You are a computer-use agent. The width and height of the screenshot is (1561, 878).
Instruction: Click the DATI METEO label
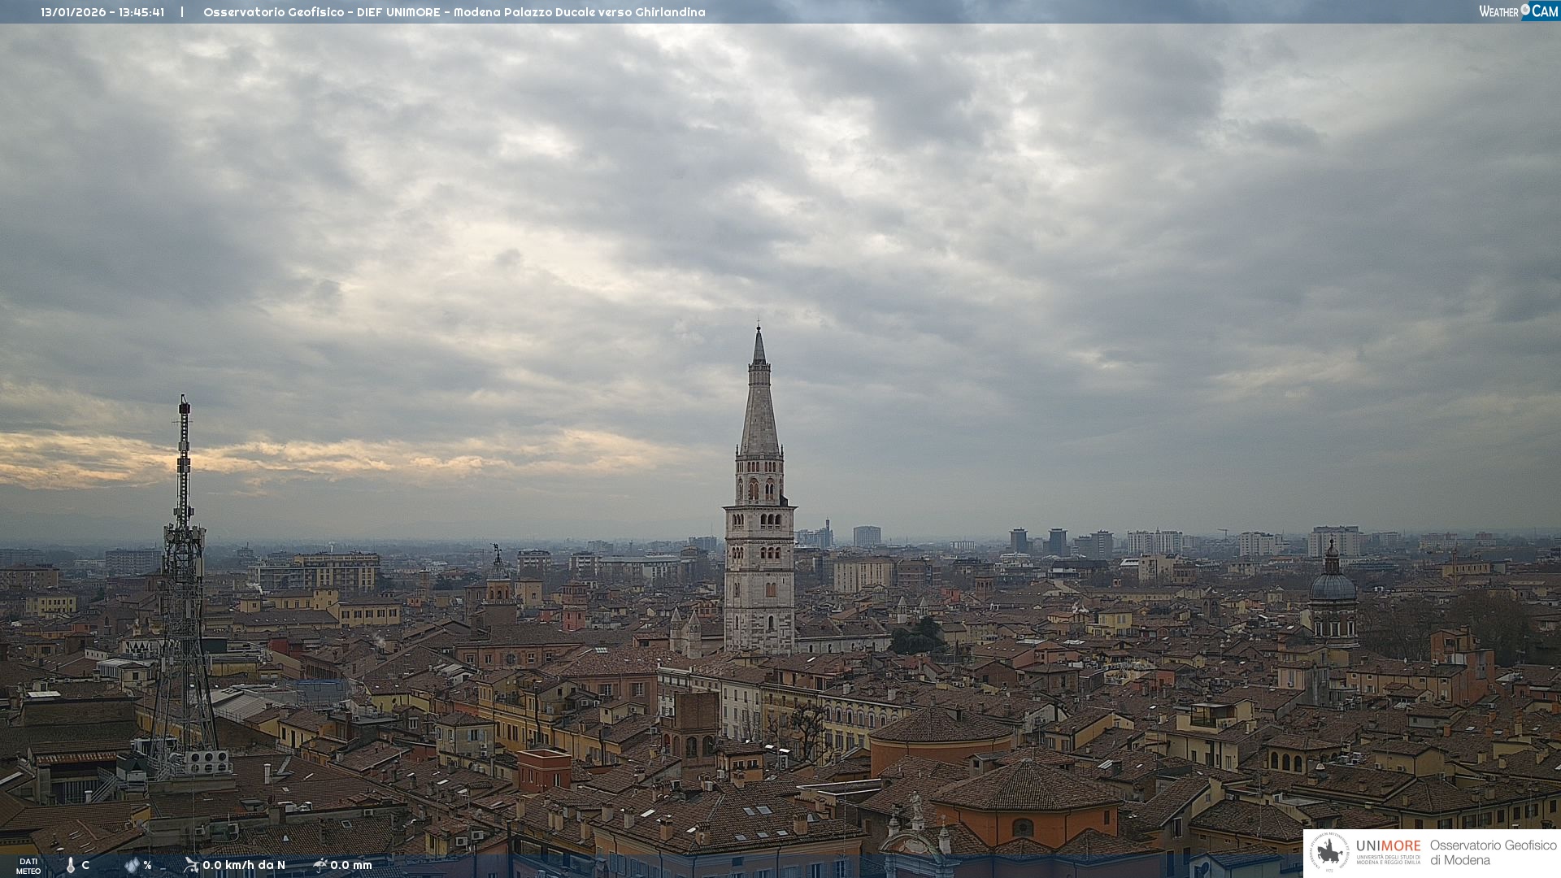pyautogui.click(x=28, y=866)
